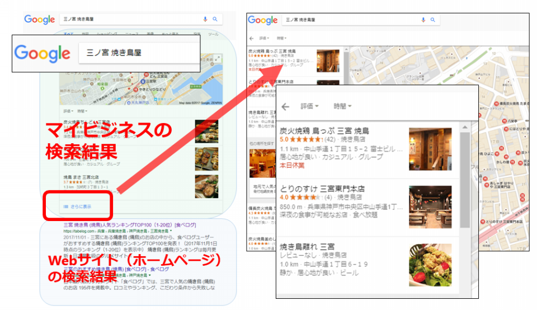Click the 三宮駅 station marker on the left map
The height and width of the screenshot is (310, 537).
tap(143, 82)
